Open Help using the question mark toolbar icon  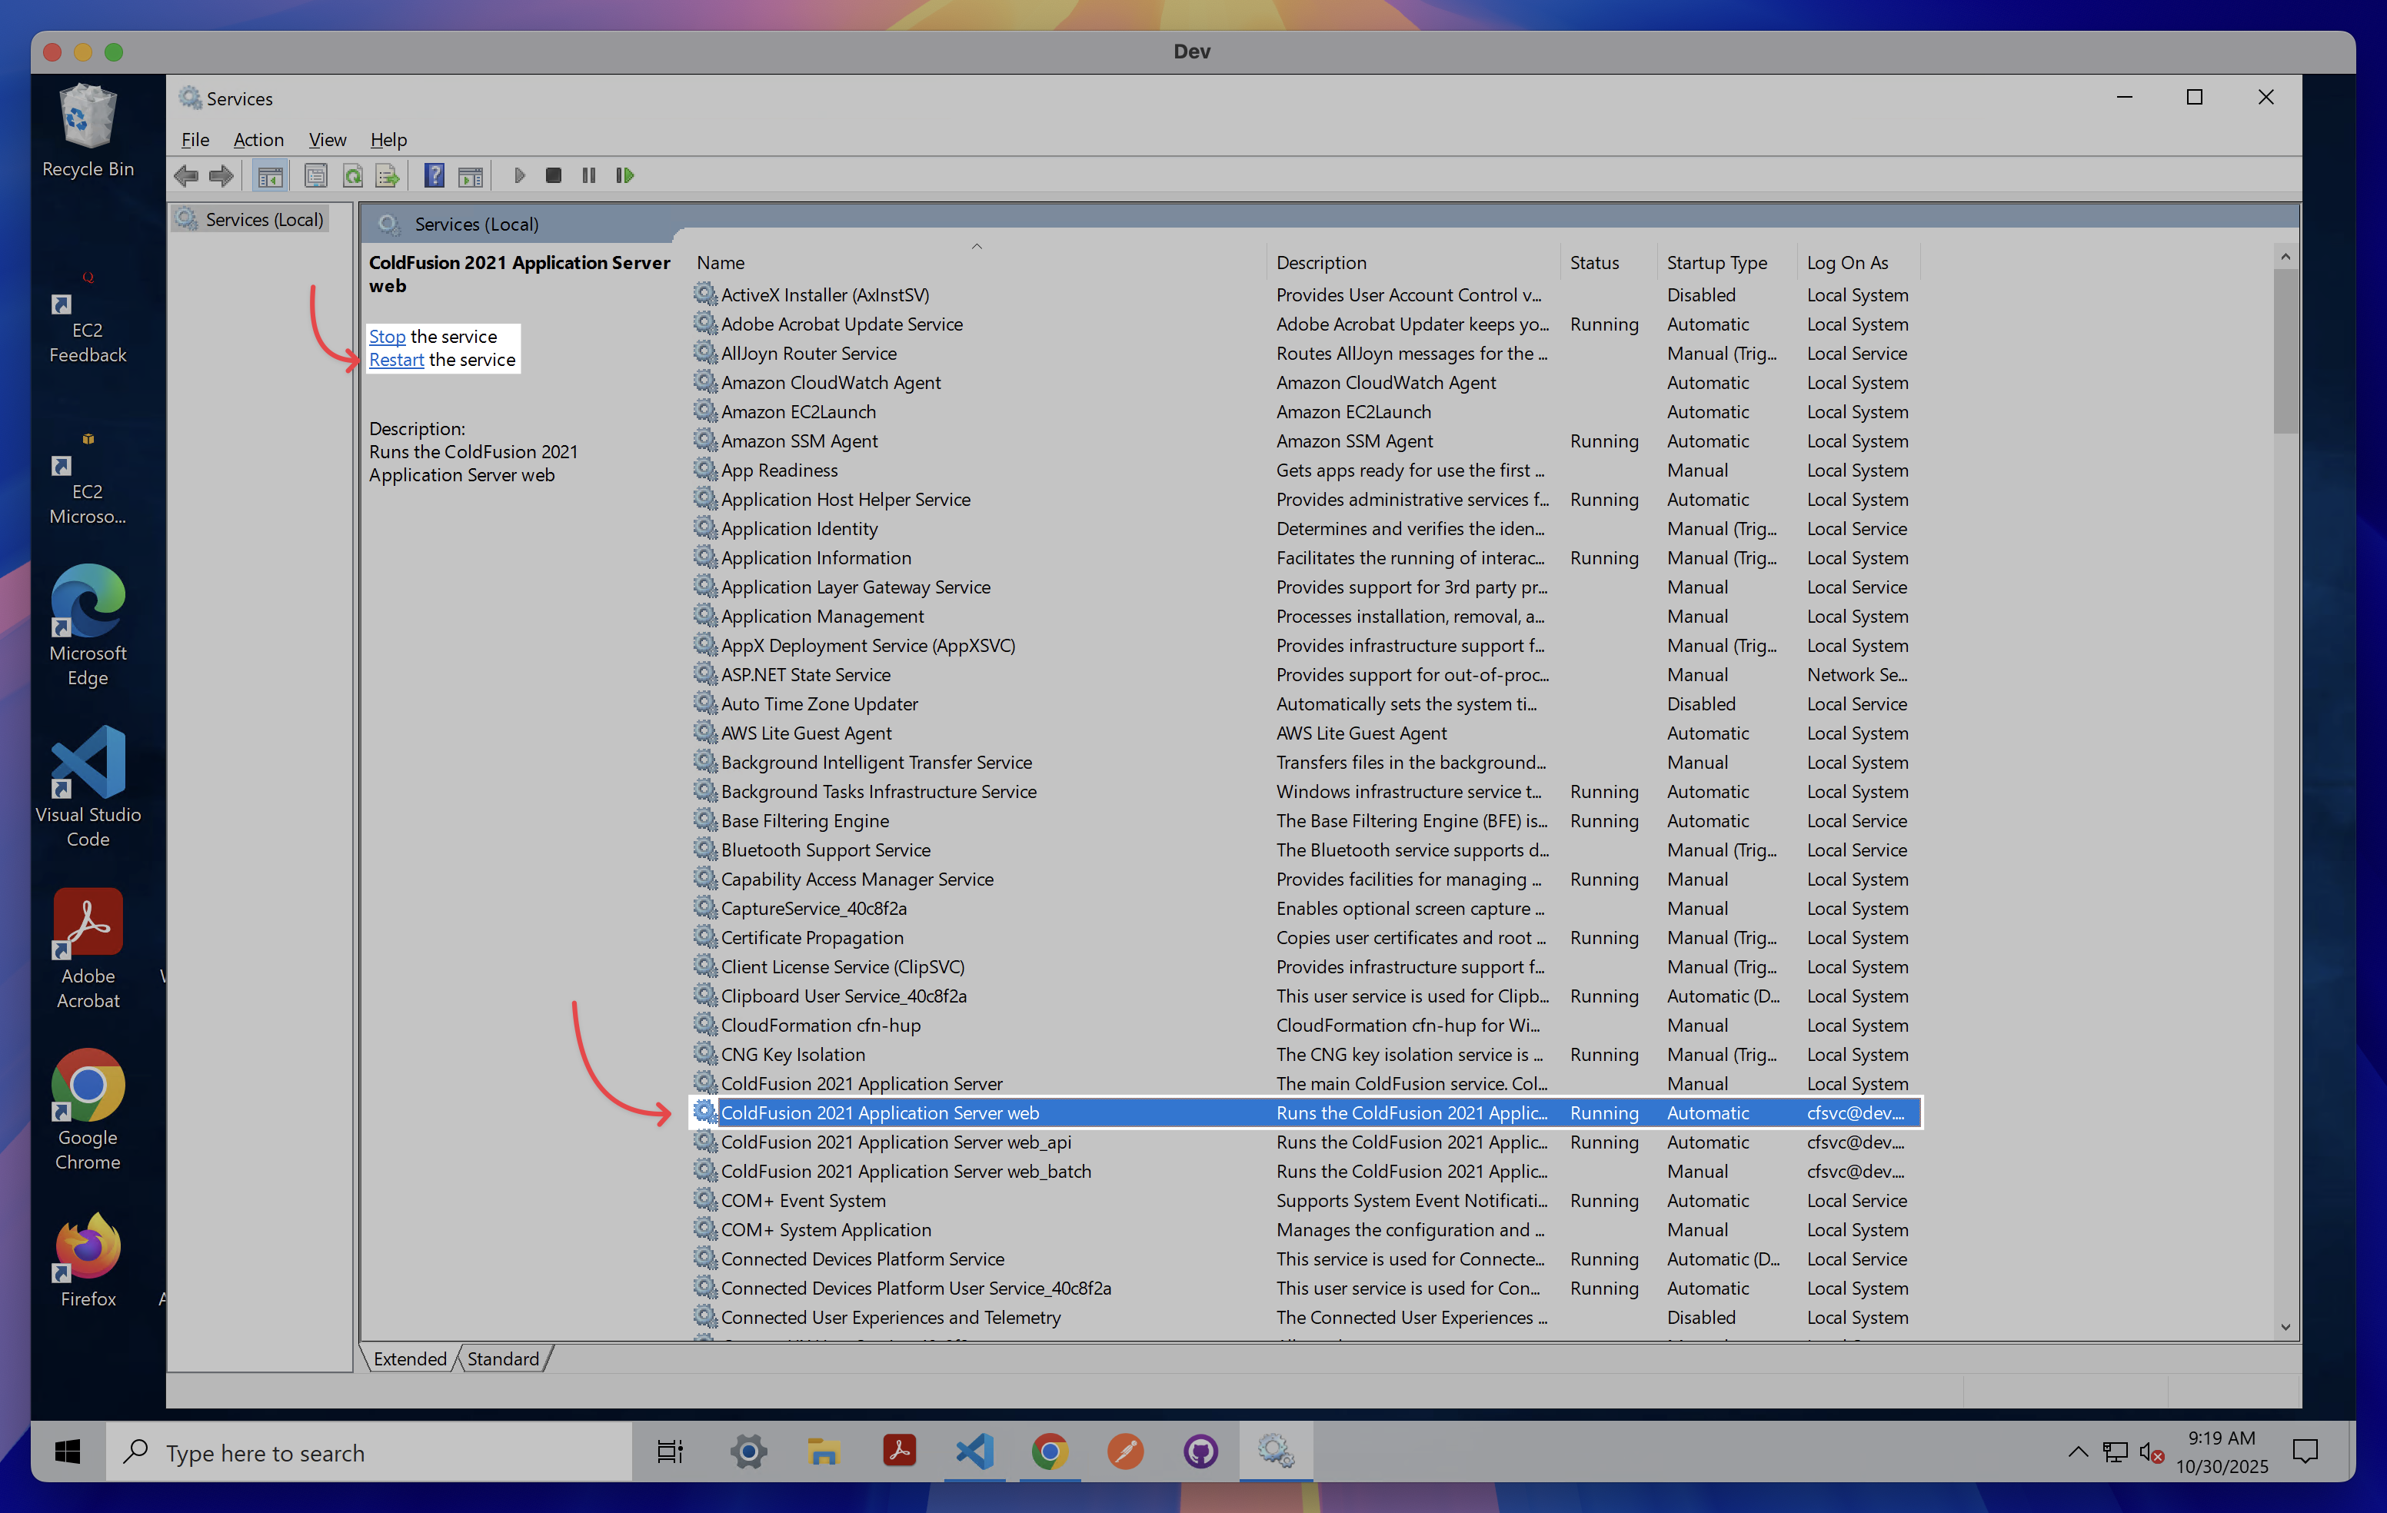[x=434, y=175]
